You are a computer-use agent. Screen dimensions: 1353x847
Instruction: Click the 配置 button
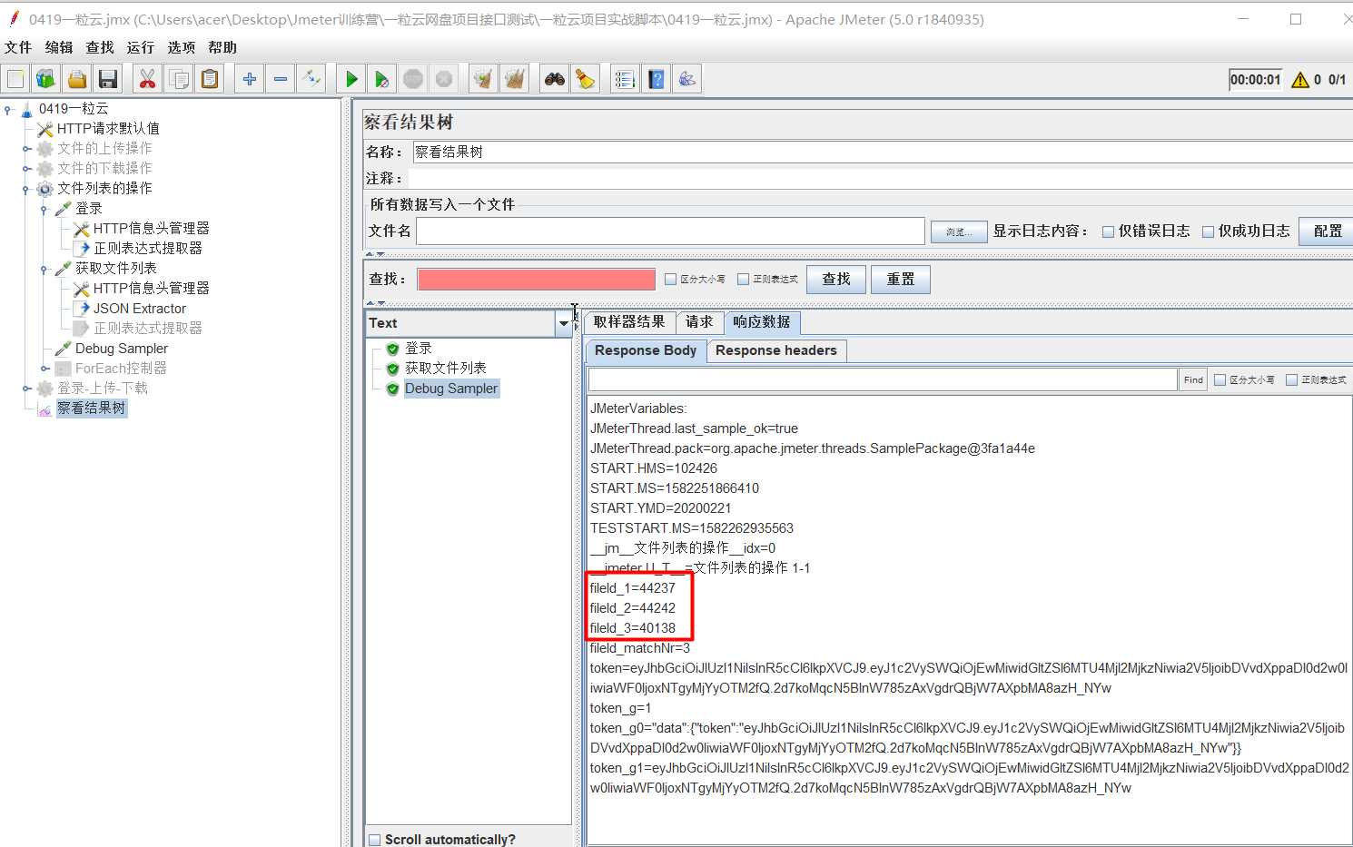[1328, 231]
